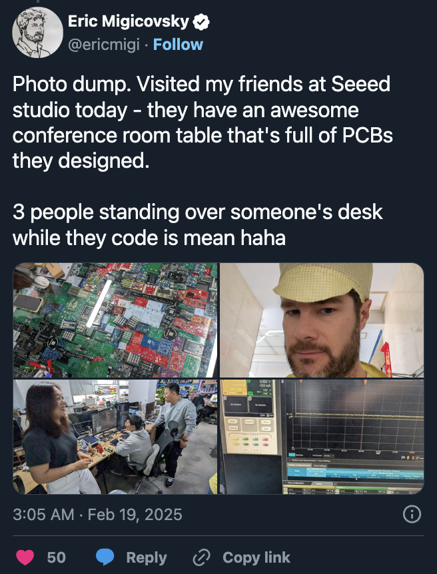The height and width of the screenshot is (574, 437).
Task: Open the oscilloscope screen photo
Action: 322,437
